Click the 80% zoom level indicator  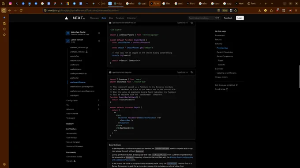click(225, 10)
